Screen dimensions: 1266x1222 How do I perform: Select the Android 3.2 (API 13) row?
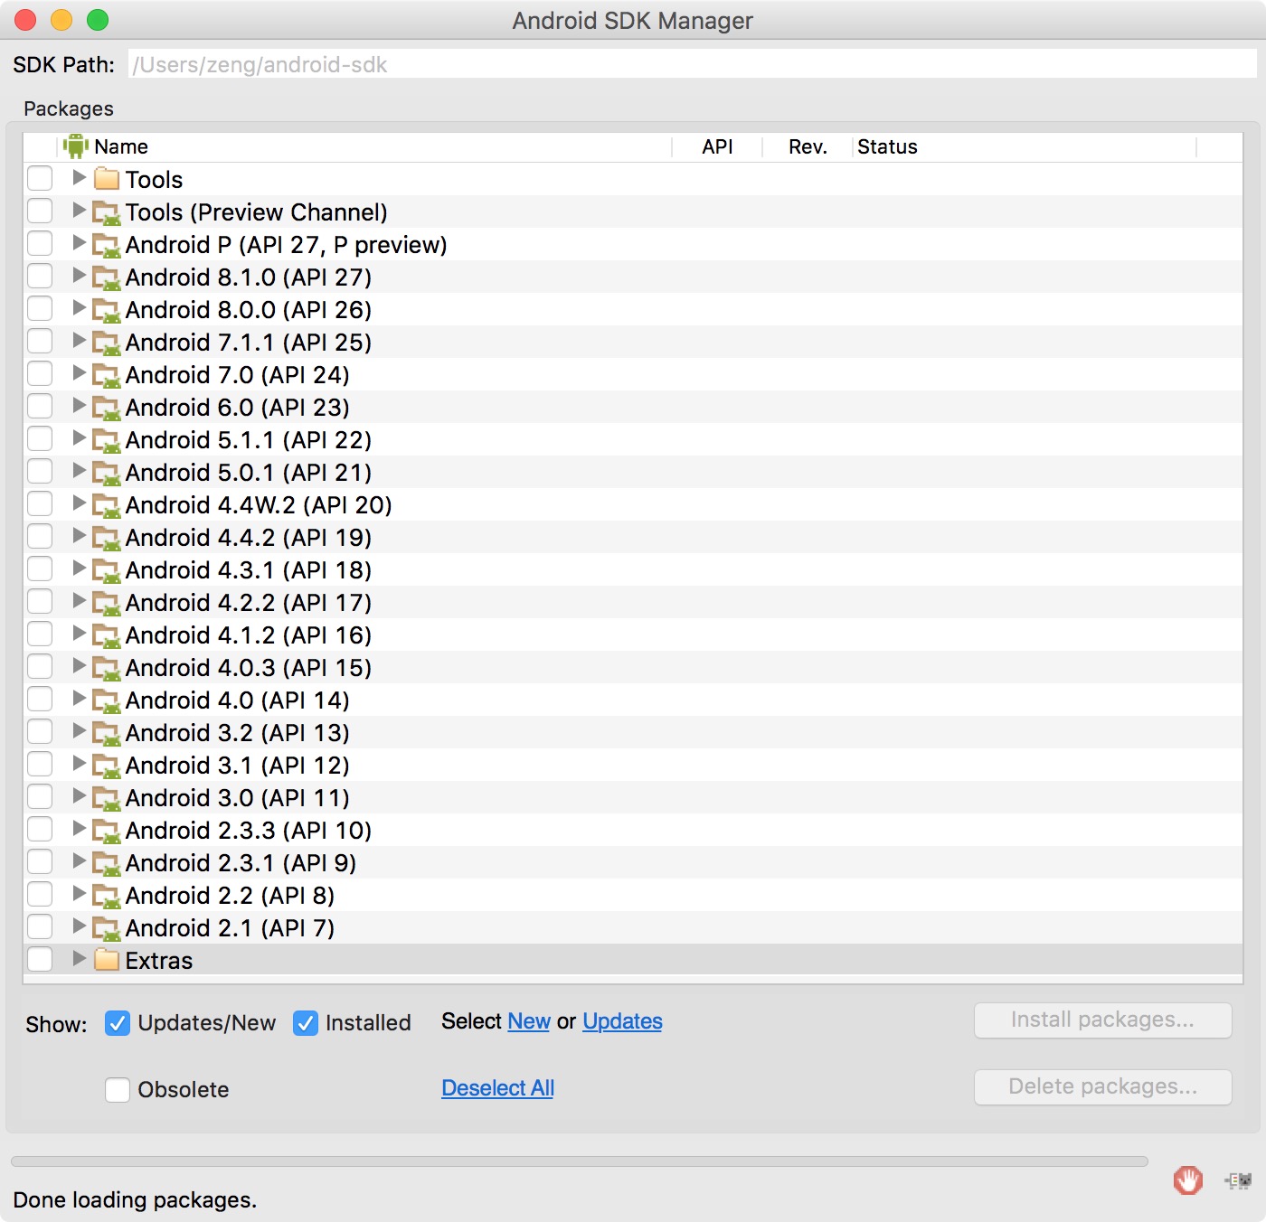point(633,732)
